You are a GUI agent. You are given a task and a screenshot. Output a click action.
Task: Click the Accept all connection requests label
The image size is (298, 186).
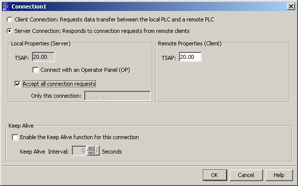click(x=59, y=84)
